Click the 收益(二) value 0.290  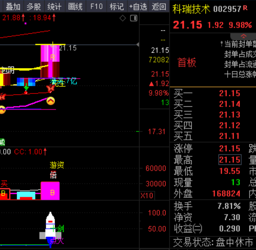tap(230, 229)
